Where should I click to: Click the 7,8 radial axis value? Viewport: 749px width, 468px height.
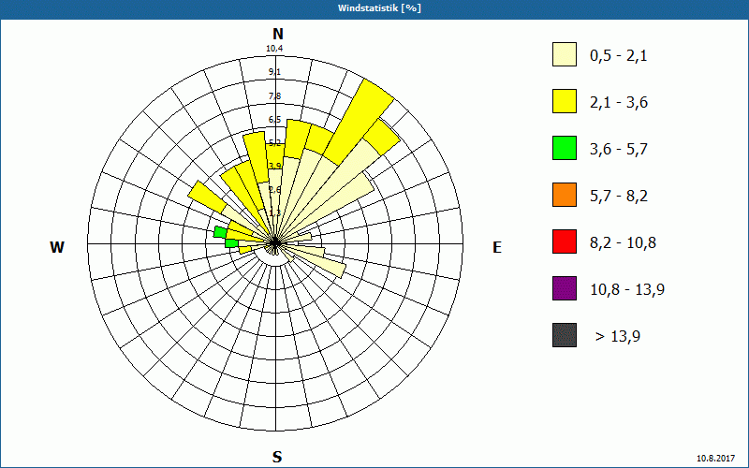pyautogui.click(x=274, y=96)
